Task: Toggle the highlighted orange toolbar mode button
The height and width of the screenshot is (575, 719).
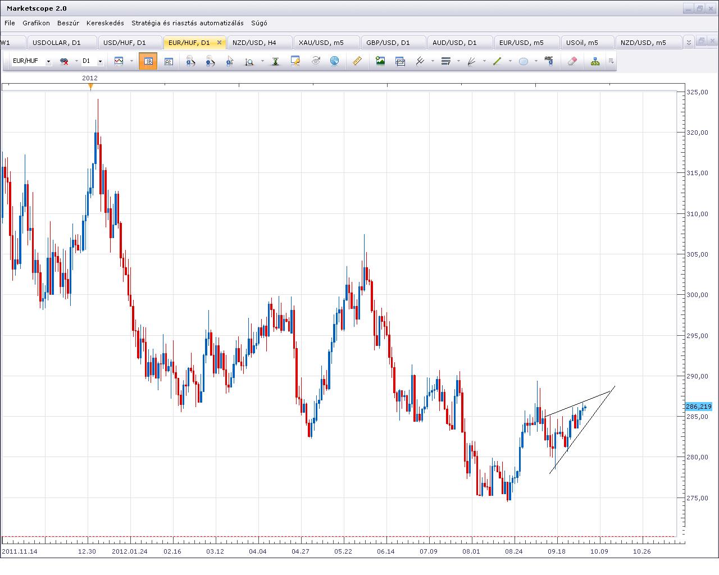Action: click(x=148, y=61)
